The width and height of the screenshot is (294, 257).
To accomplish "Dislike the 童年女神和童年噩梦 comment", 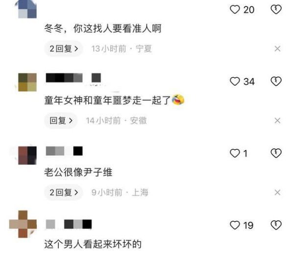I will click(x=276, y=81).
